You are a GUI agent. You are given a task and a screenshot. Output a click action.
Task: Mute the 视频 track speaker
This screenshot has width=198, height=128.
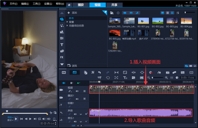coord(77,91)
